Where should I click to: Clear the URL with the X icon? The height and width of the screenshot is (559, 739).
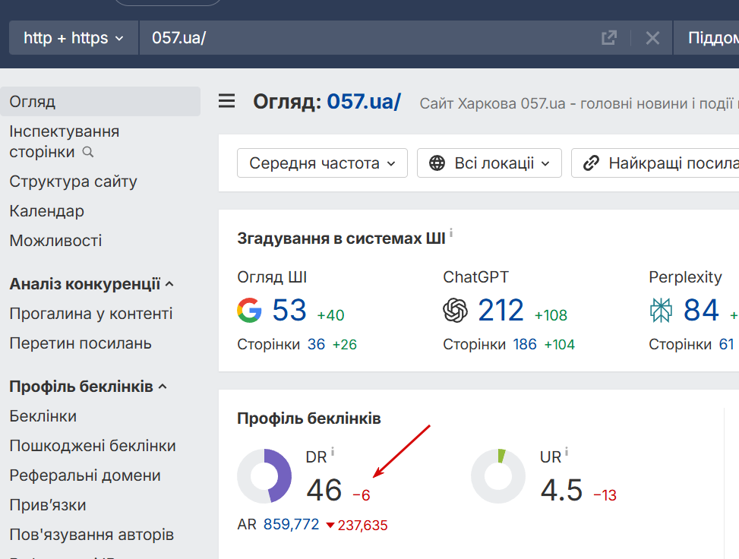click(652, 38)
